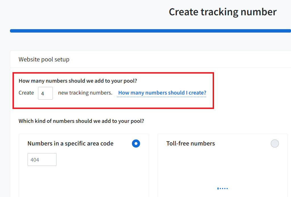Open the "How many numbers should I create?" link
The image size is (291, 197).
click(x=162, y=93)
